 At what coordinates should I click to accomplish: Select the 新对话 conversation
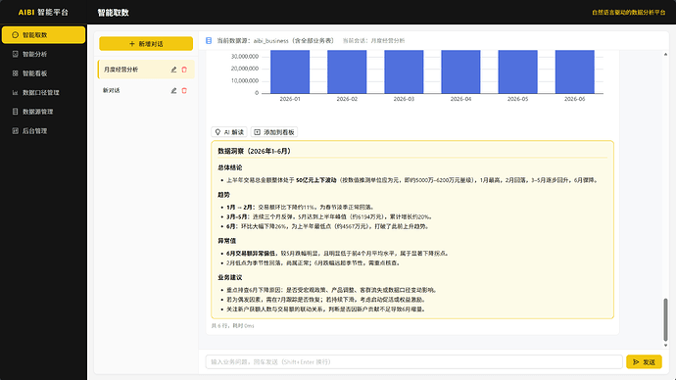pyautogui.click(x=146, y=90)
